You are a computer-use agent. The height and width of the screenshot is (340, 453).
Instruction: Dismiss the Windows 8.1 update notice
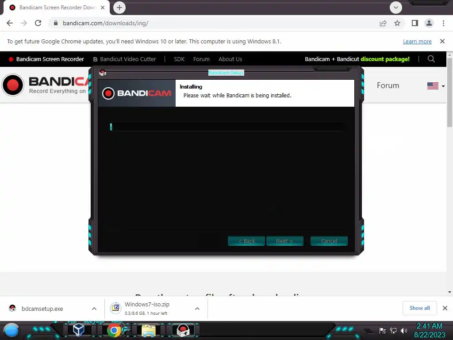(442, 41)
